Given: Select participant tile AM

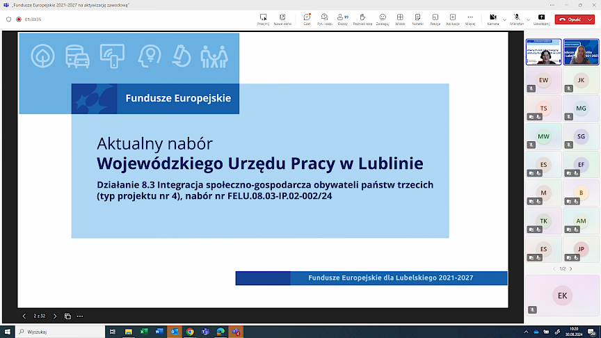Looking at the screenshot, I should coord(581,221).
